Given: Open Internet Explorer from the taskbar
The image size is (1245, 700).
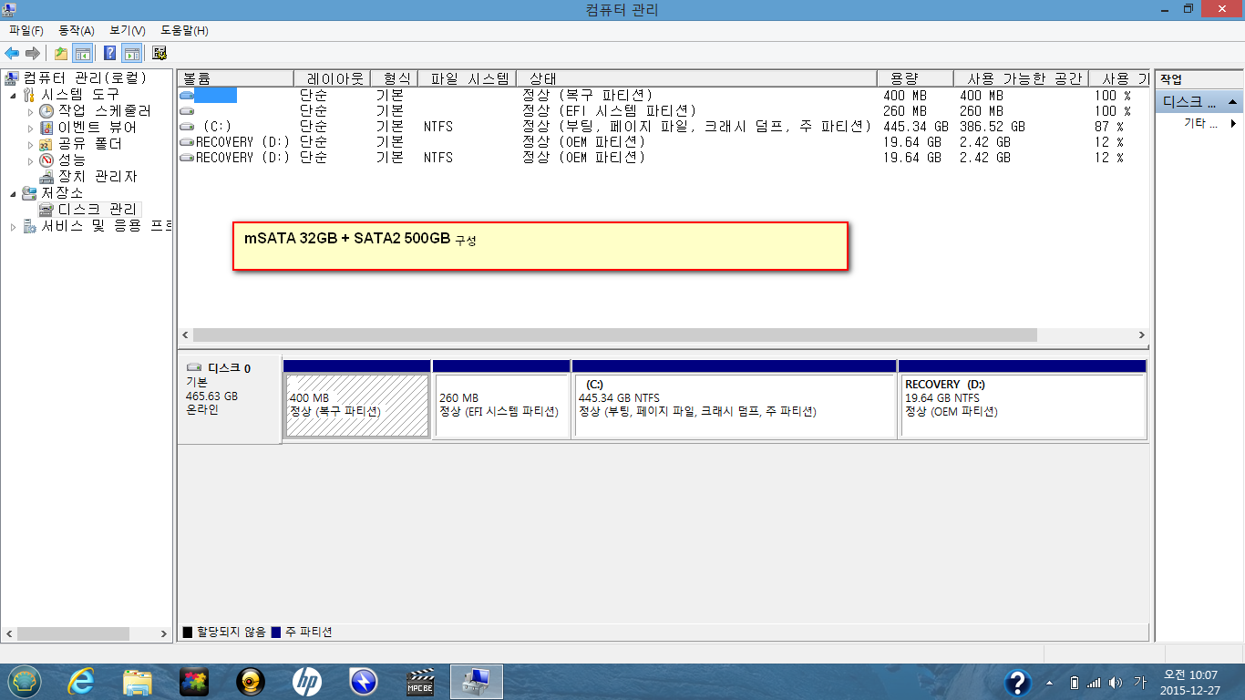Looking at the screenshot, I should pos(82,682).
